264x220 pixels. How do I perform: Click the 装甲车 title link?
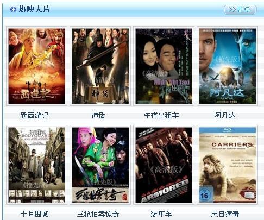161,214
